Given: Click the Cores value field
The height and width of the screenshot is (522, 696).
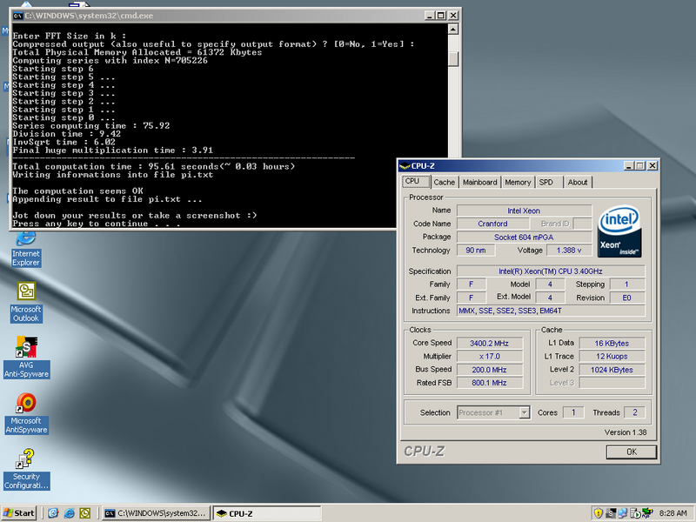Looking at the screenshot, I should click(573, 412).
